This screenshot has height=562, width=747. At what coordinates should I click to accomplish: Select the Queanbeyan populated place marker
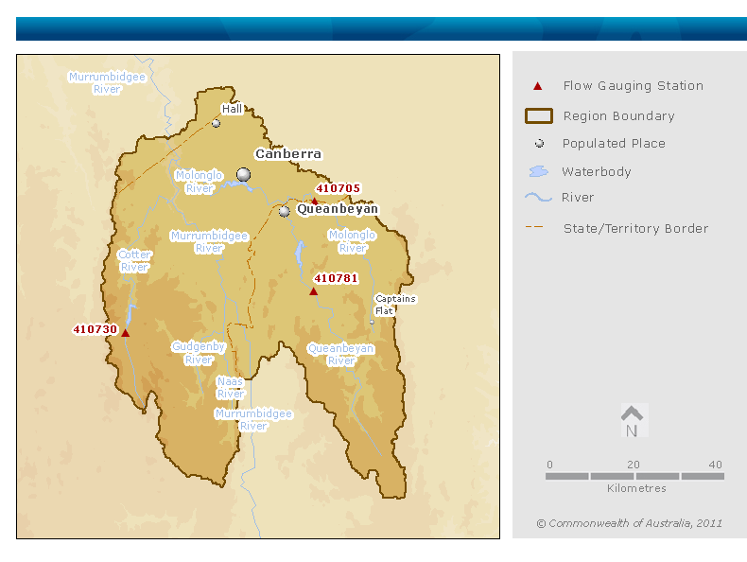tap(285, 211)
